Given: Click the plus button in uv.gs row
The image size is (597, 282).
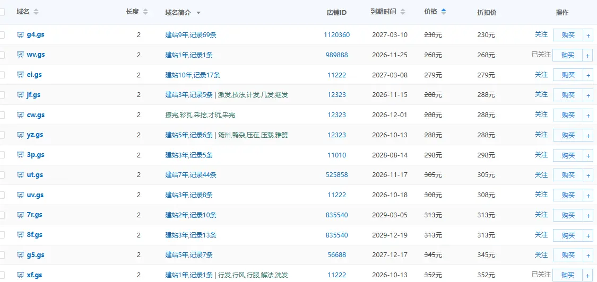Looking at the screenshot, I should pos(588,195).
